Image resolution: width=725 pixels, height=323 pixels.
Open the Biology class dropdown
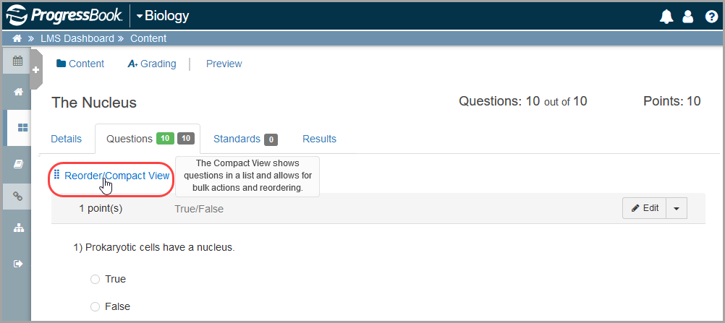pos(163,16)
